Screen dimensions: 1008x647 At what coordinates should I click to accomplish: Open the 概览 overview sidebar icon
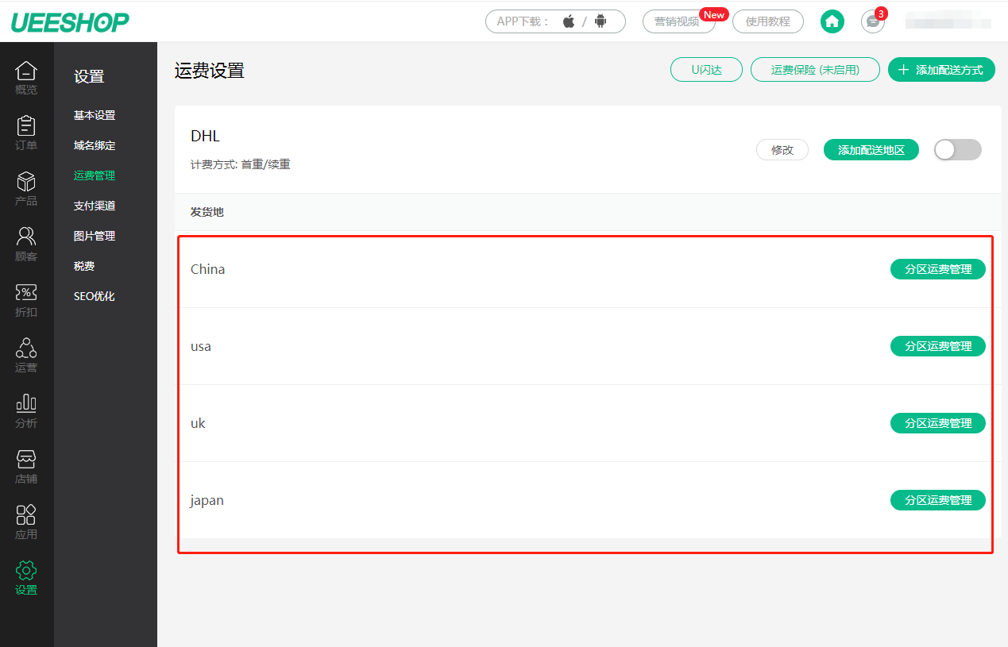[x=26, y=78]
